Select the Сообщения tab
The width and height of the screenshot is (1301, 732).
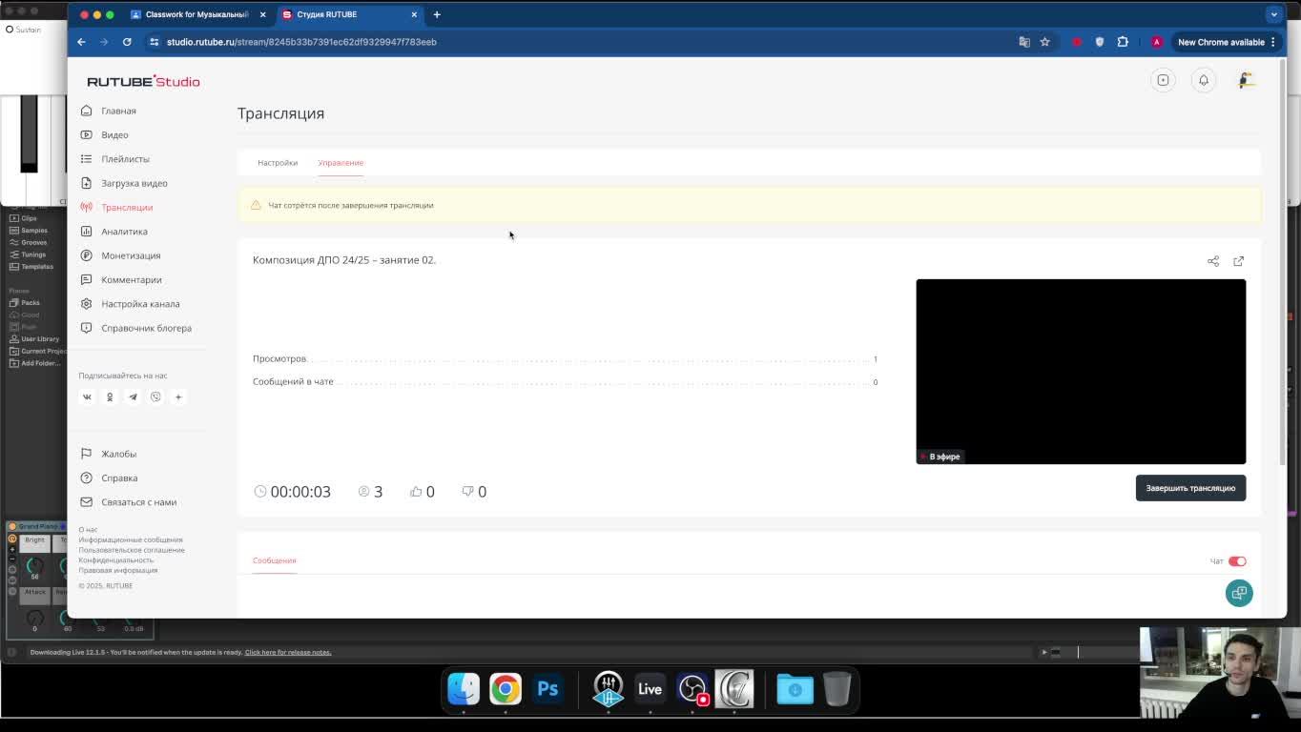coord(275,560)
